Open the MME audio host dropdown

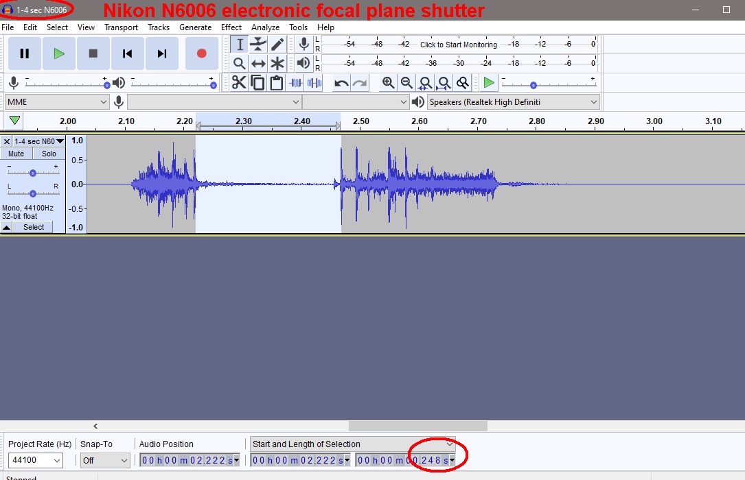[57, 102]
